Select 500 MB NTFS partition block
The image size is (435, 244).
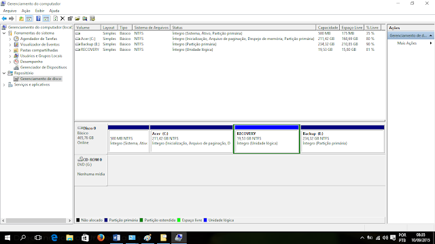(x=128, y=139)
